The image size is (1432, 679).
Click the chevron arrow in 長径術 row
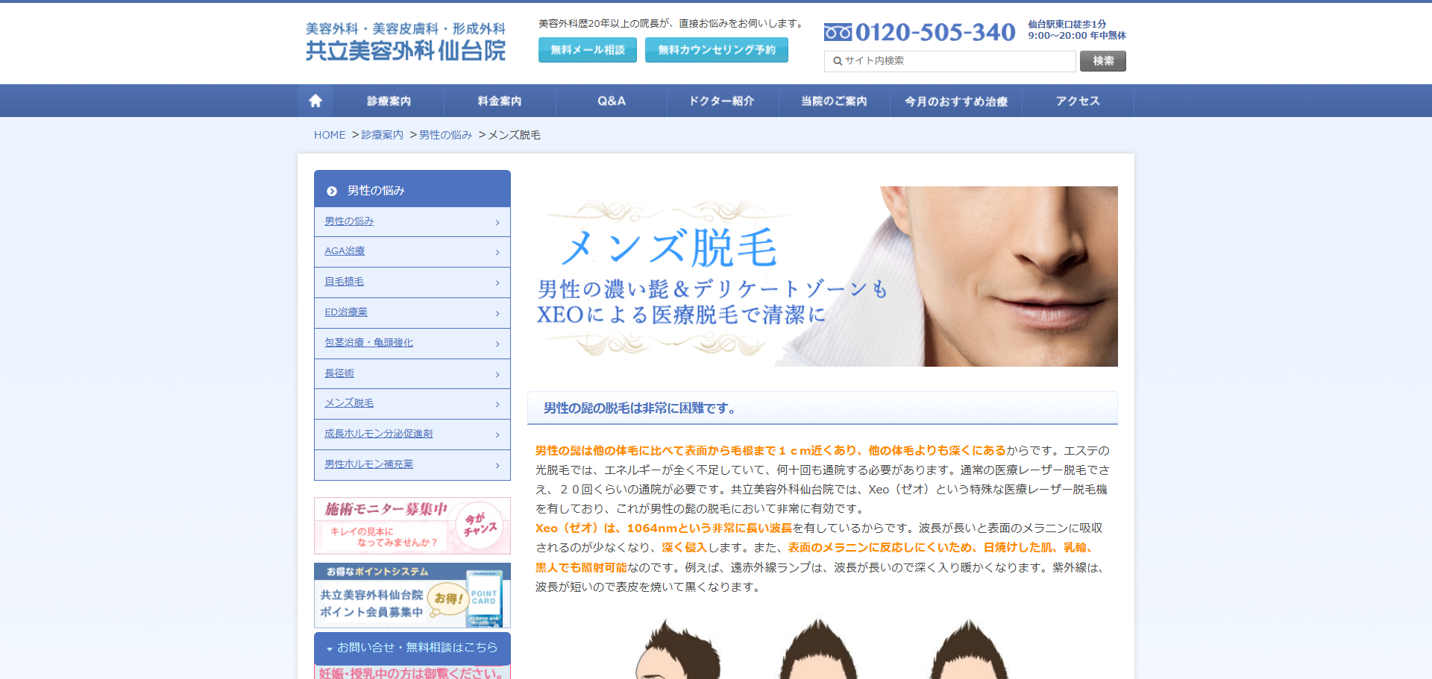click(x=497, y=375)
